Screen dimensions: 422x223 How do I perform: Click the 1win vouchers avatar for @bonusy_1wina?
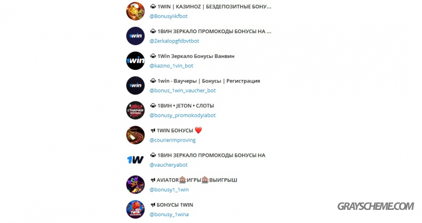coord(136,209)
